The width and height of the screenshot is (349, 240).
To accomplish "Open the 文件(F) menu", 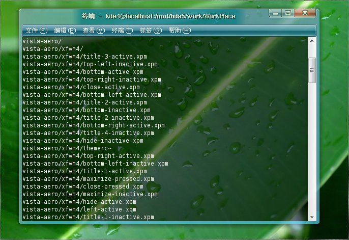I will 37,31.
